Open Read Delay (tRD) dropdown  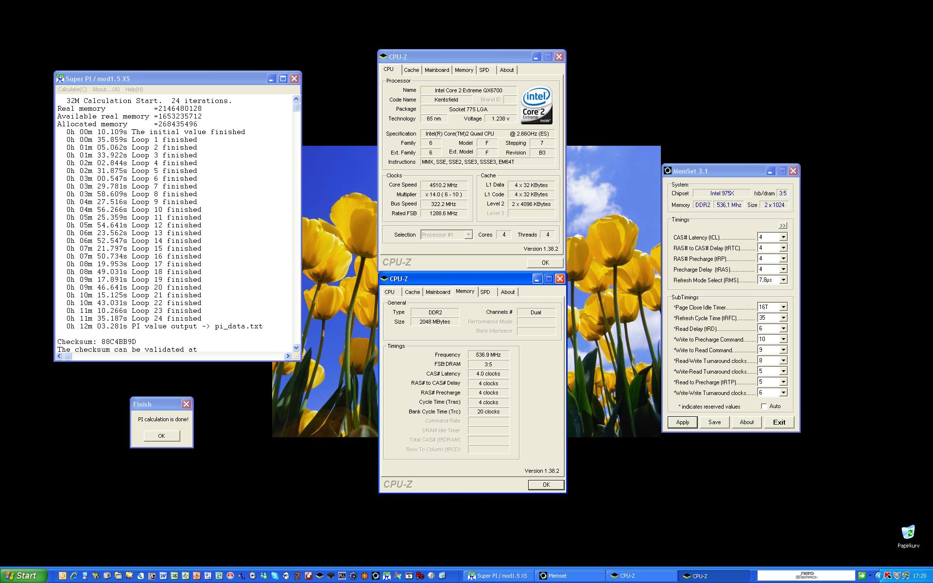tap(783, 328)
